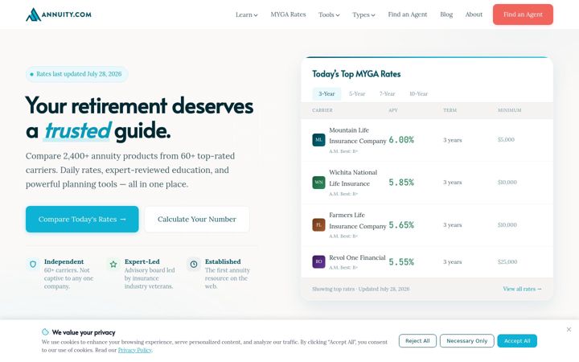Accept all cookies

517,340
